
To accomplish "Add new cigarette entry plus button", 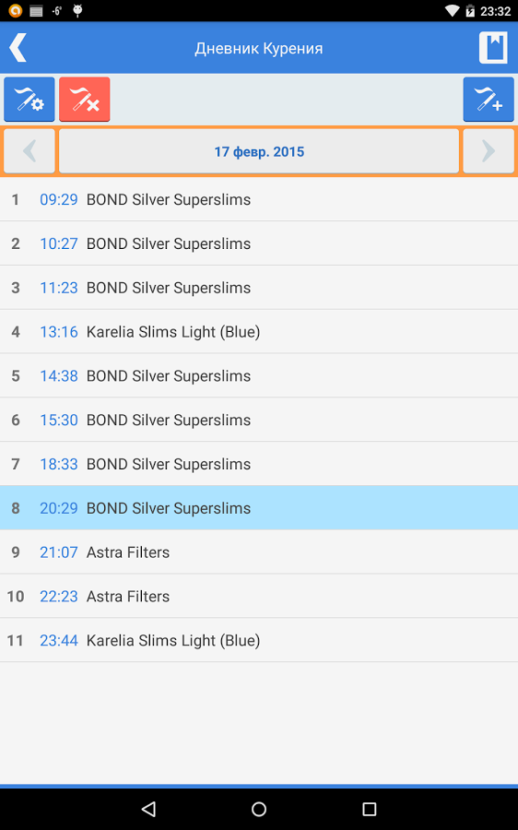I will [489, 99].
